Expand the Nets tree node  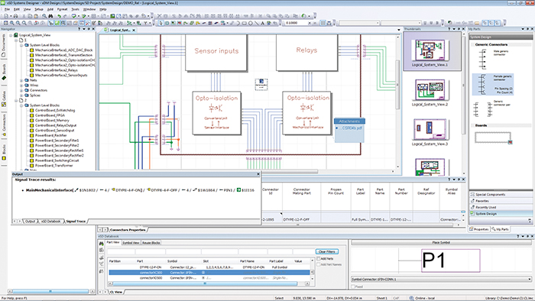click(x=21, y=80)
